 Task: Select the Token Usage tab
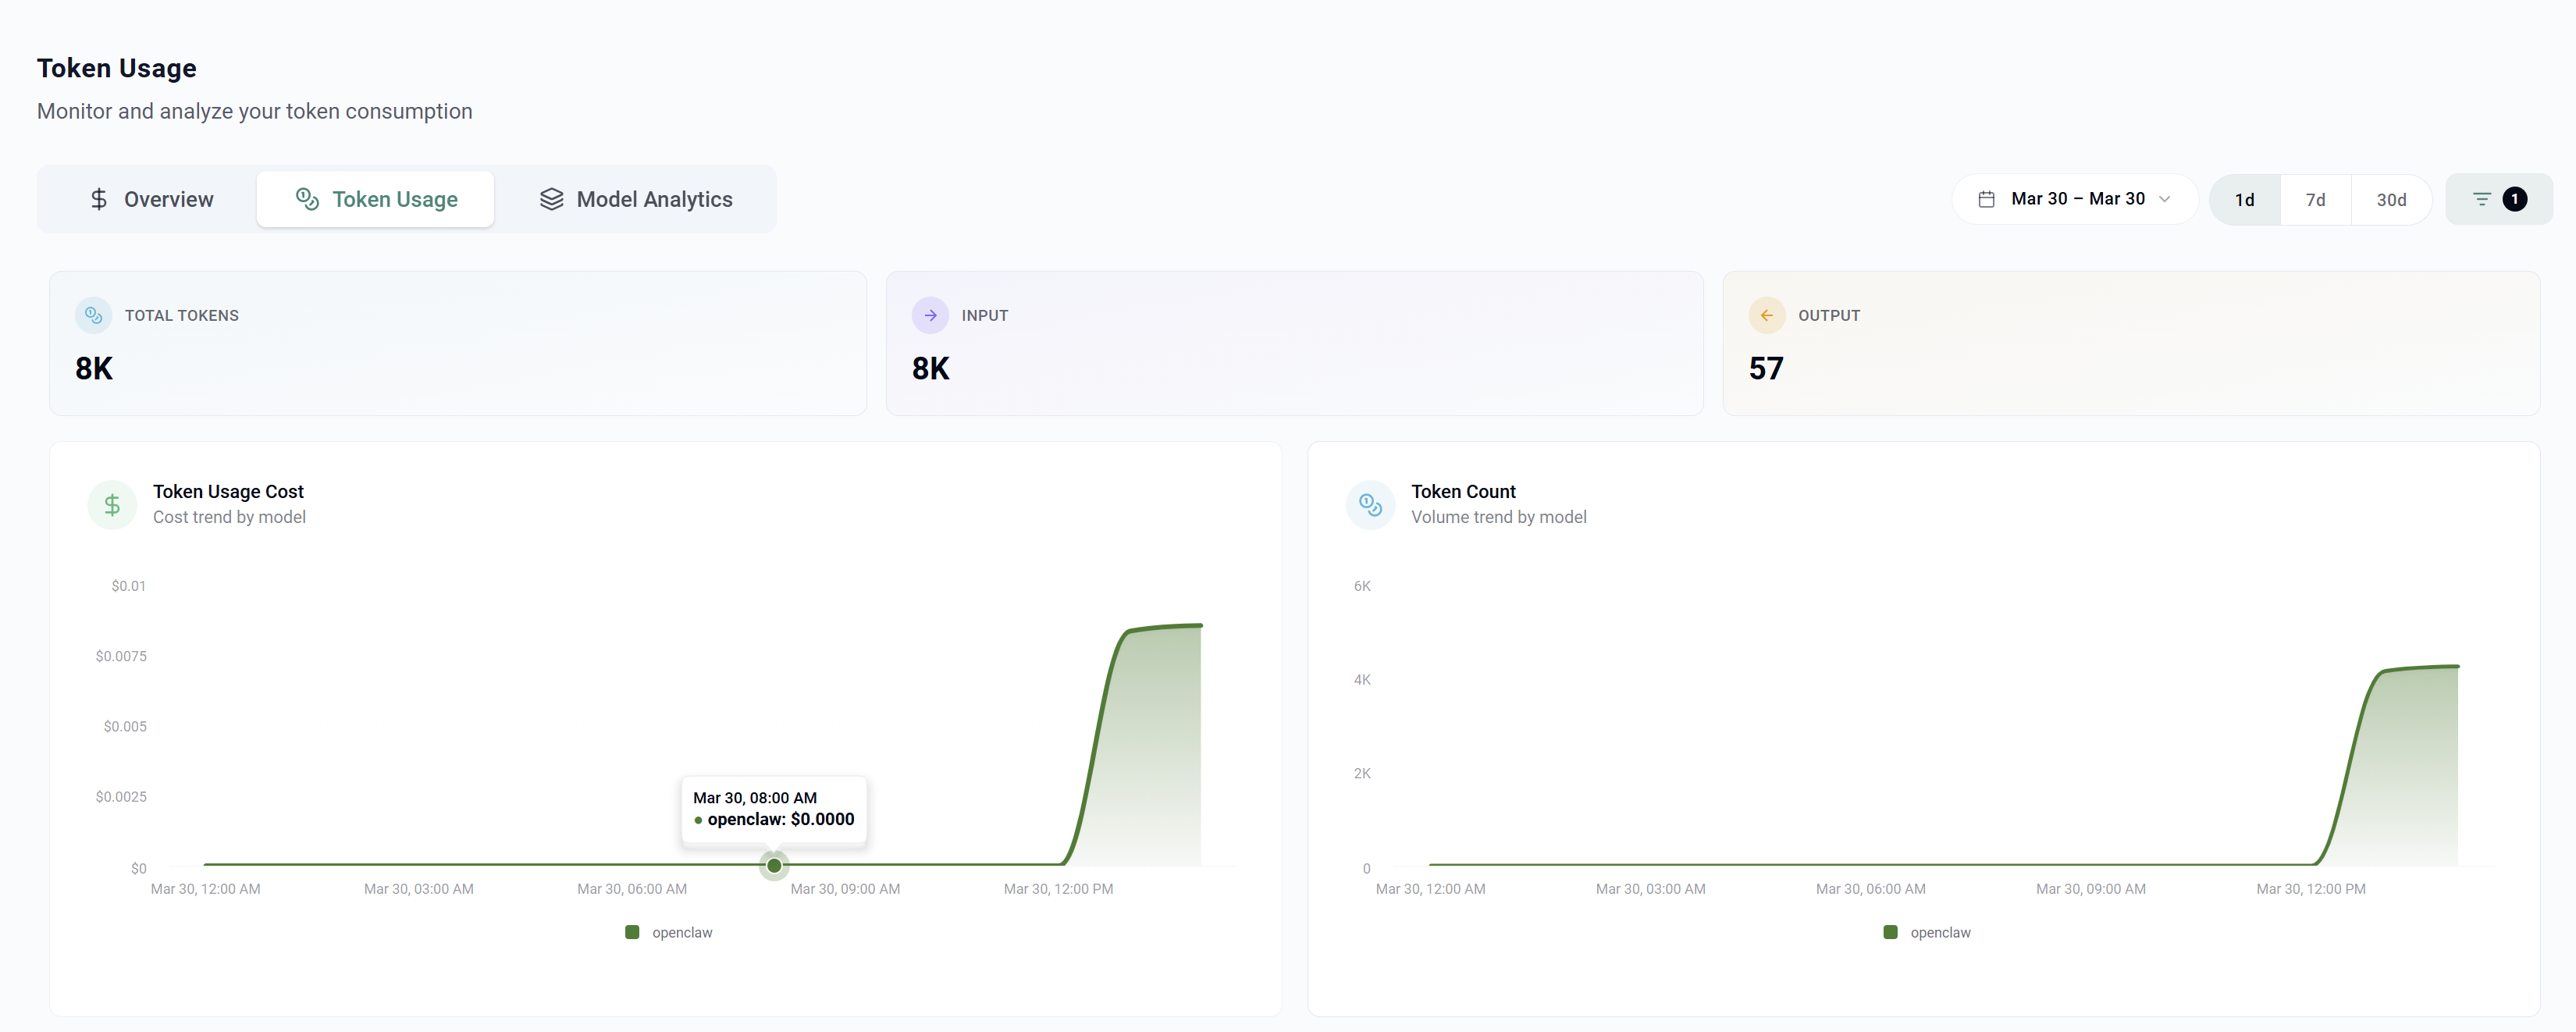tap(376, 199)
